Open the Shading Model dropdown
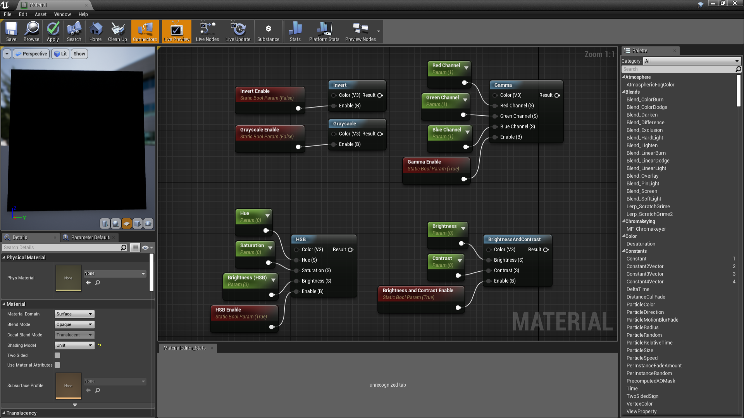This screenshot has height=418, width=744. [x=74, y=345]
